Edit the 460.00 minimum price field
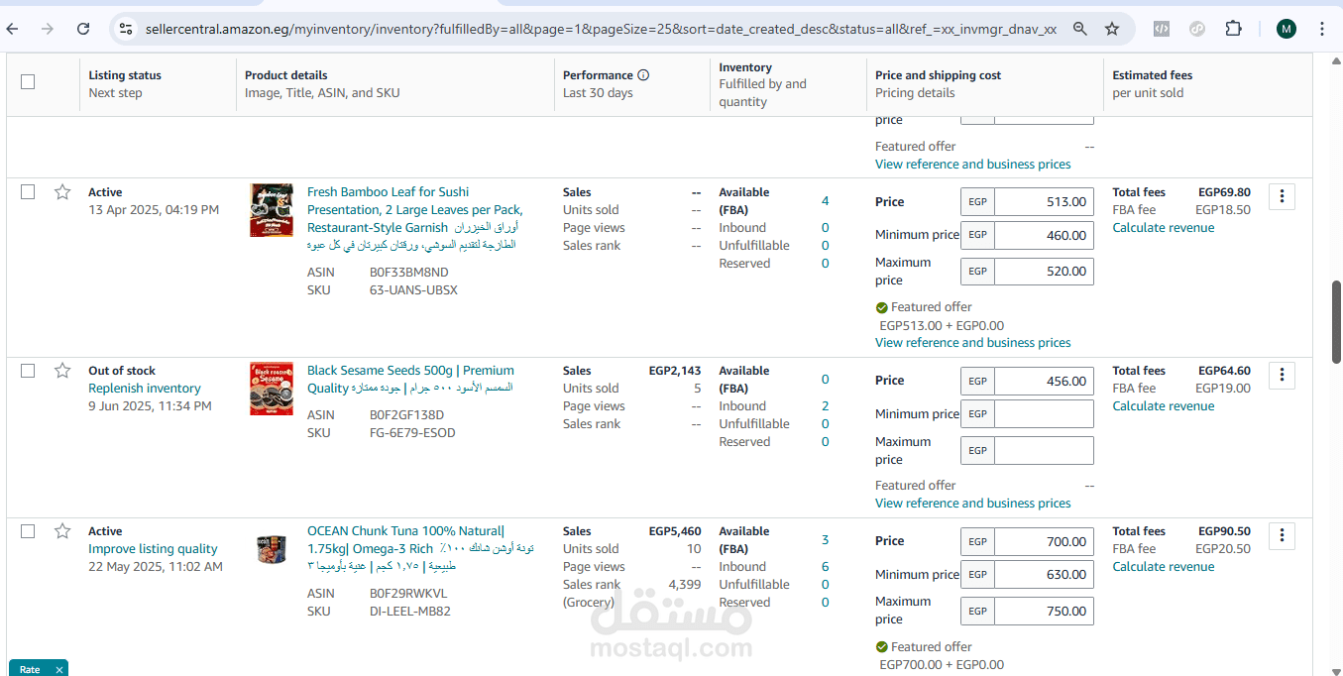 [x=1044, y=236]
